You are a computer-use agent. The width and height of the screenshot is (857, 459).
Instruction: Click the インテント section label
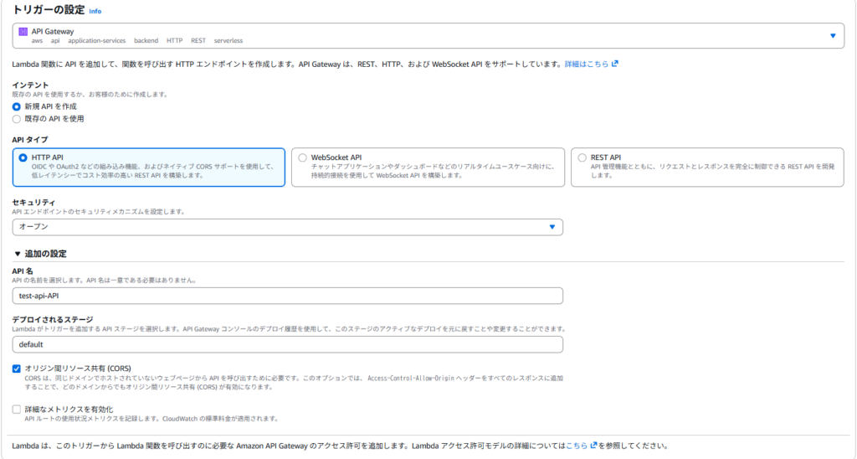click(31, 85)
